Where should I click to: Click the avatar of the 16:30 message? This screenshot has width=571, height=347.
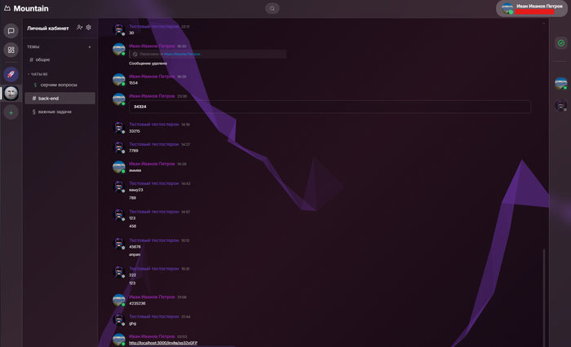tap(119, 49)
